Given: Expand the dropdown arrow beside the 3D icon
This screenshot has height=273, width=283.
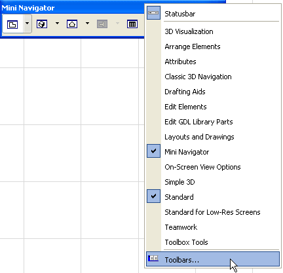Looking at the screenshot, I should tap(57, 23).
